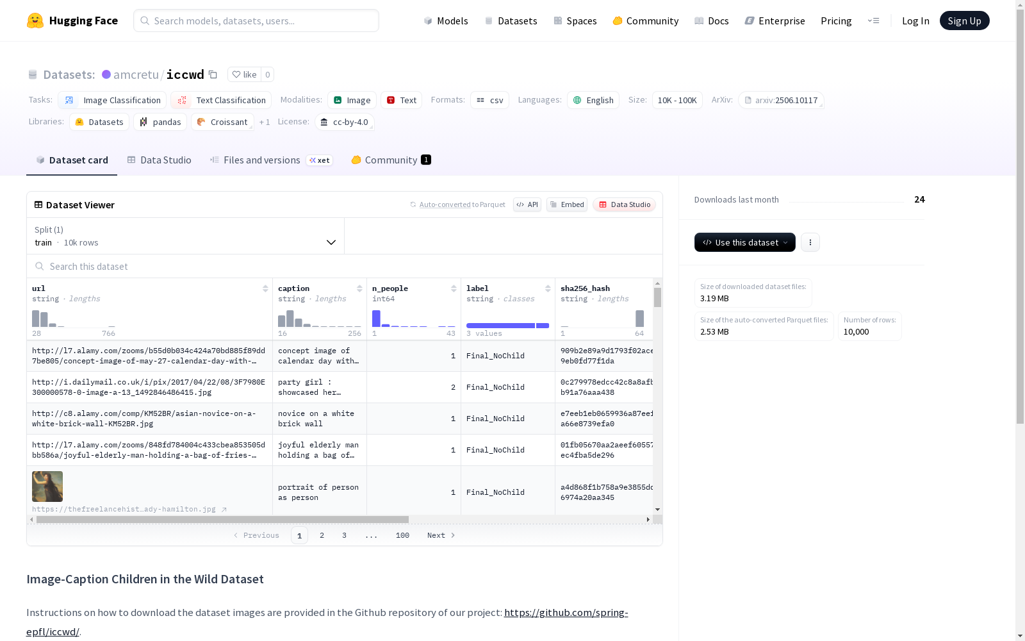Open the Models menu item
Viewport: 1025px width, 641px height.
pos(446,21)
